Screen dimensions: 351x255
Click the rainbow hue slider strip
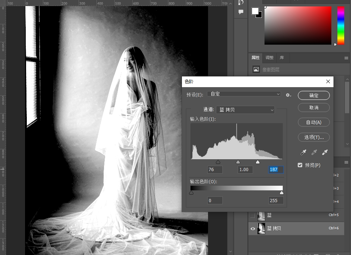341,25
